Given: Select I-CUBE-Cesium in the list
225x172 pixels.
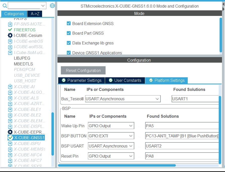Looking at the screenshot, I should click(28, 35).
